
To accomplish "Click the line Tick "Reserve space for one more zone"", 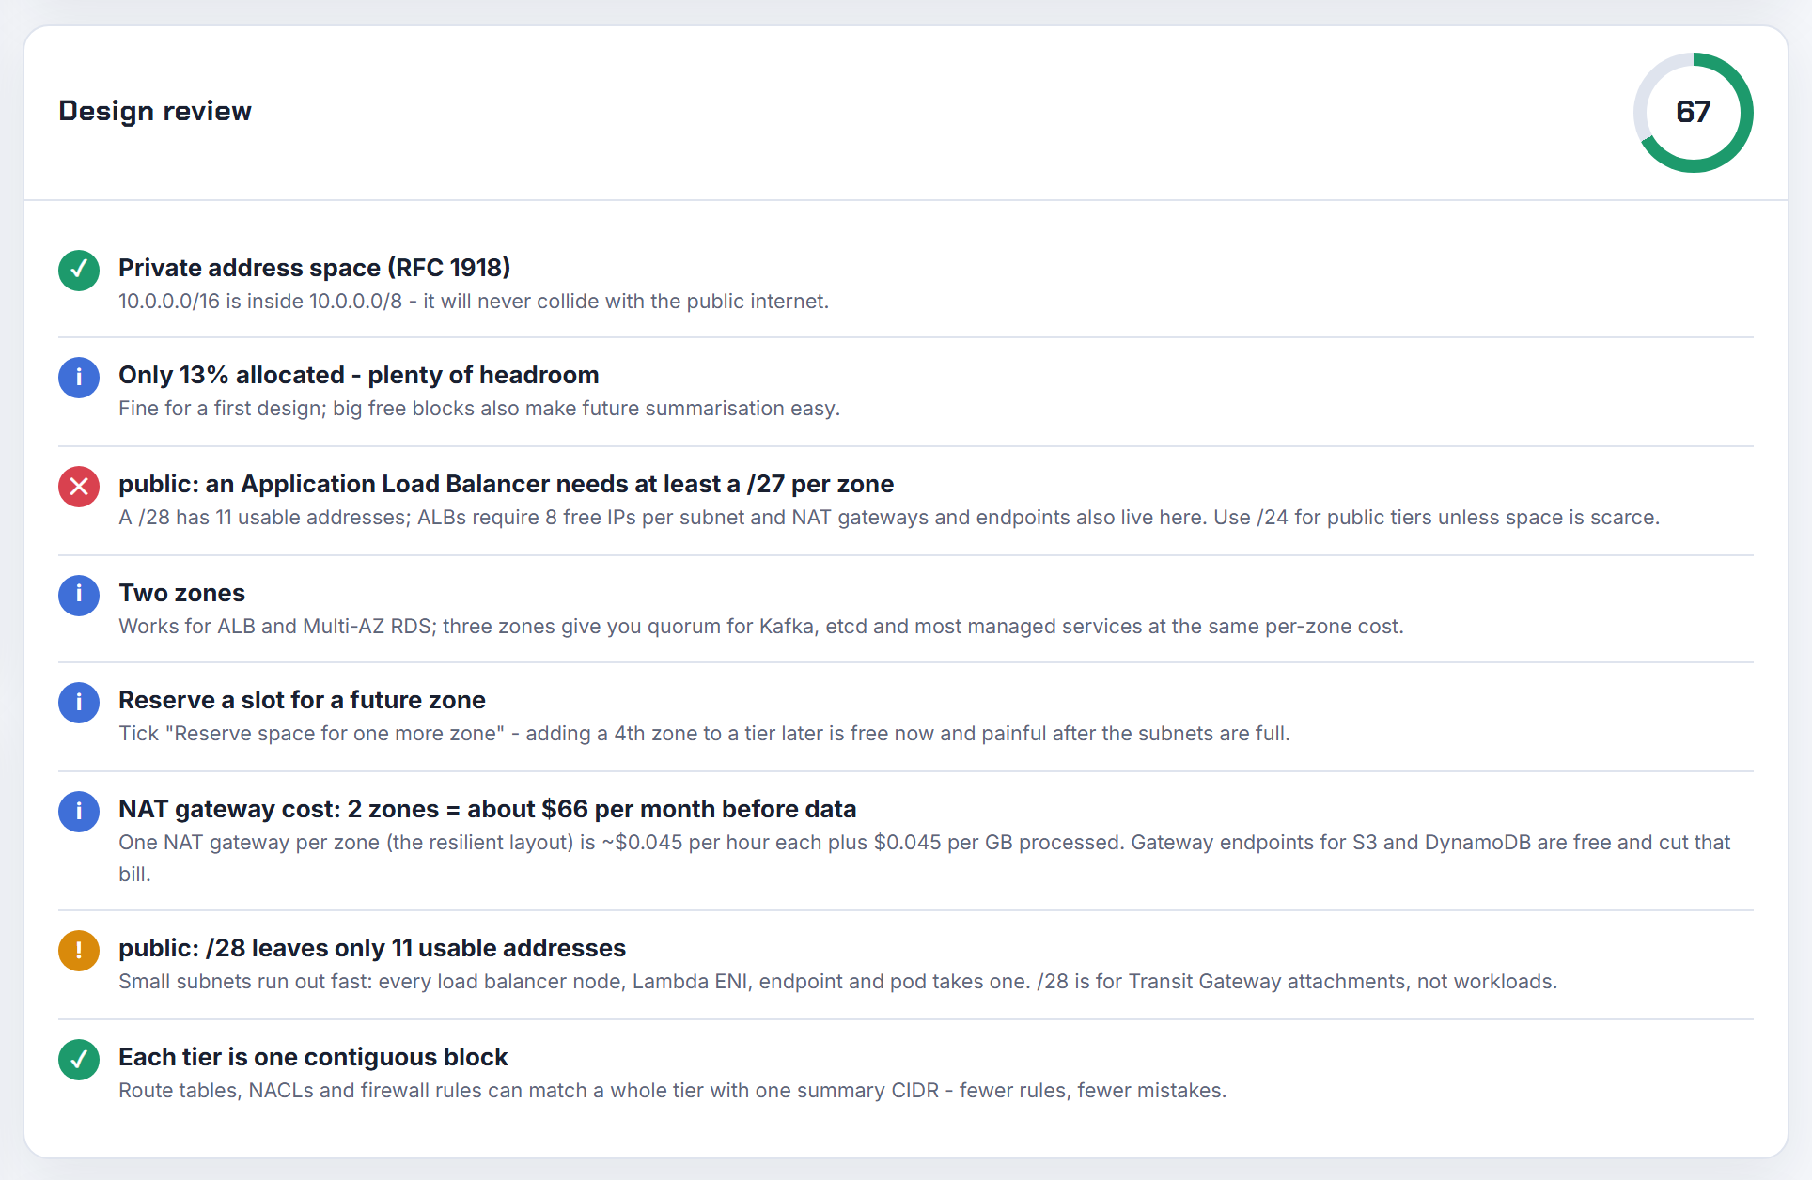I will click(705, 734).
